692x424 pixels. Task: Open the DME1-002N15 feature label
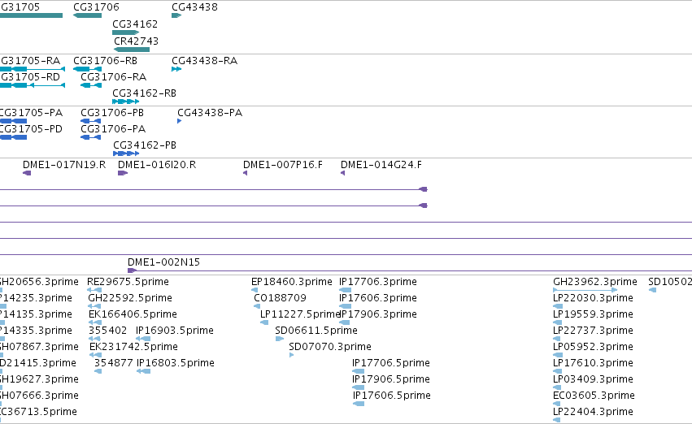[x=163, y=262]
